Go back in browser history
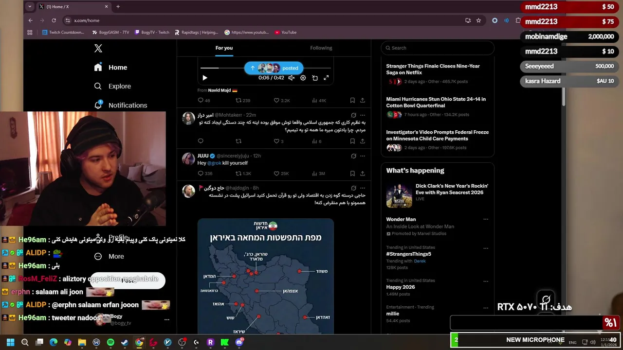The width and height of the screenshot is (623, 350). point(30,20)
